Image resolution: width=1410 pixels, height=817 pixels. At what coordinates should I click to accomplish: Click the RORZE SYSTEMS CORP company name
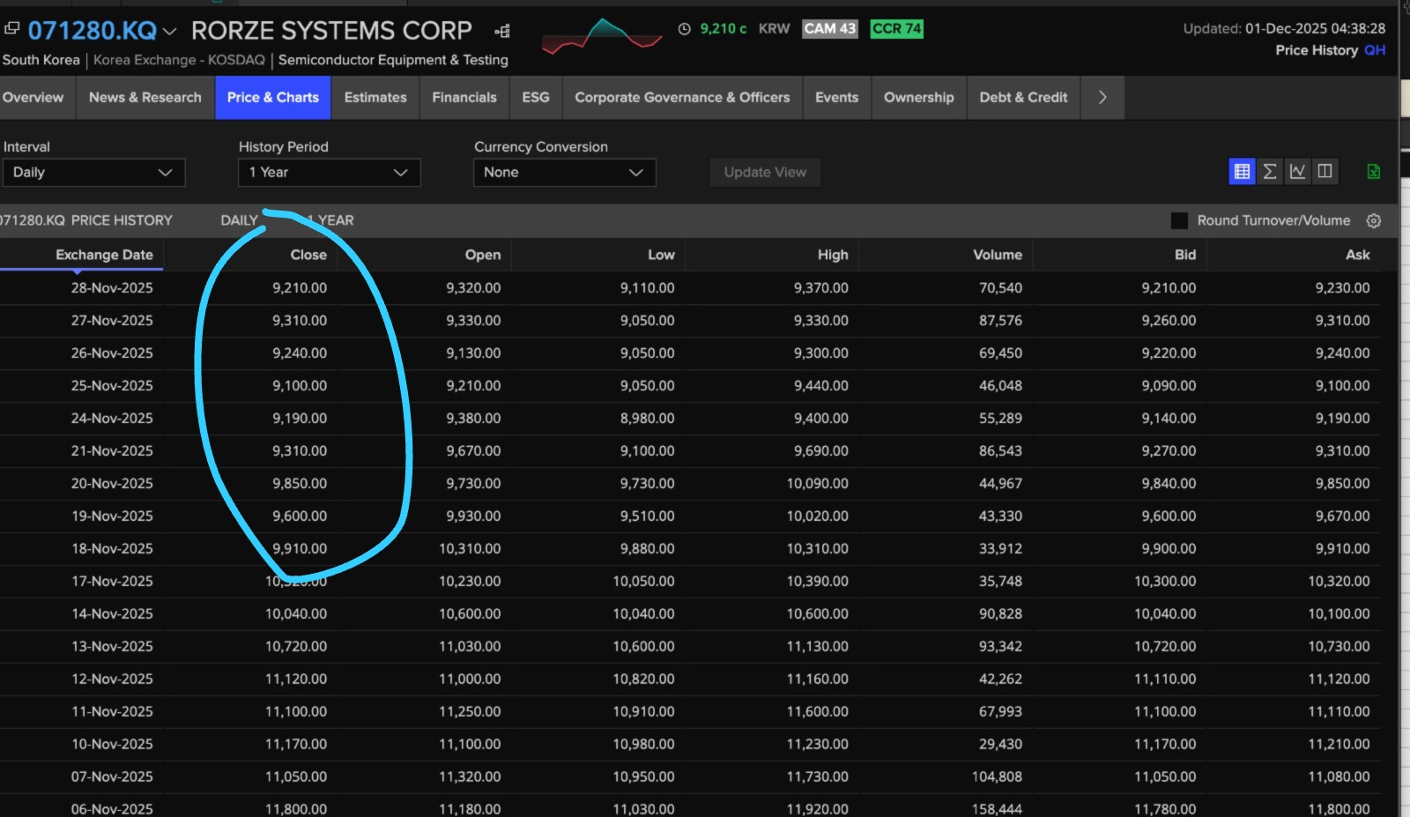pyautogui.click(x=331, y=31)
